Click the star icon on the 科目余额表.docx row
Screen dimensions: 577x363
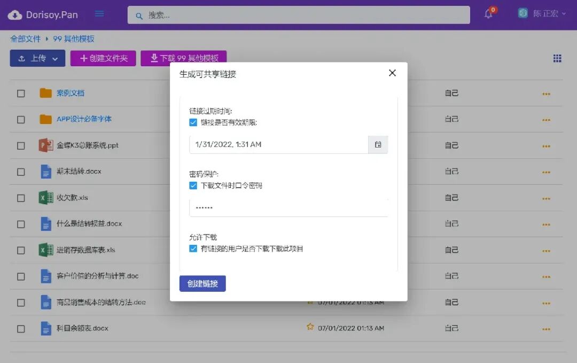[310, 327]
